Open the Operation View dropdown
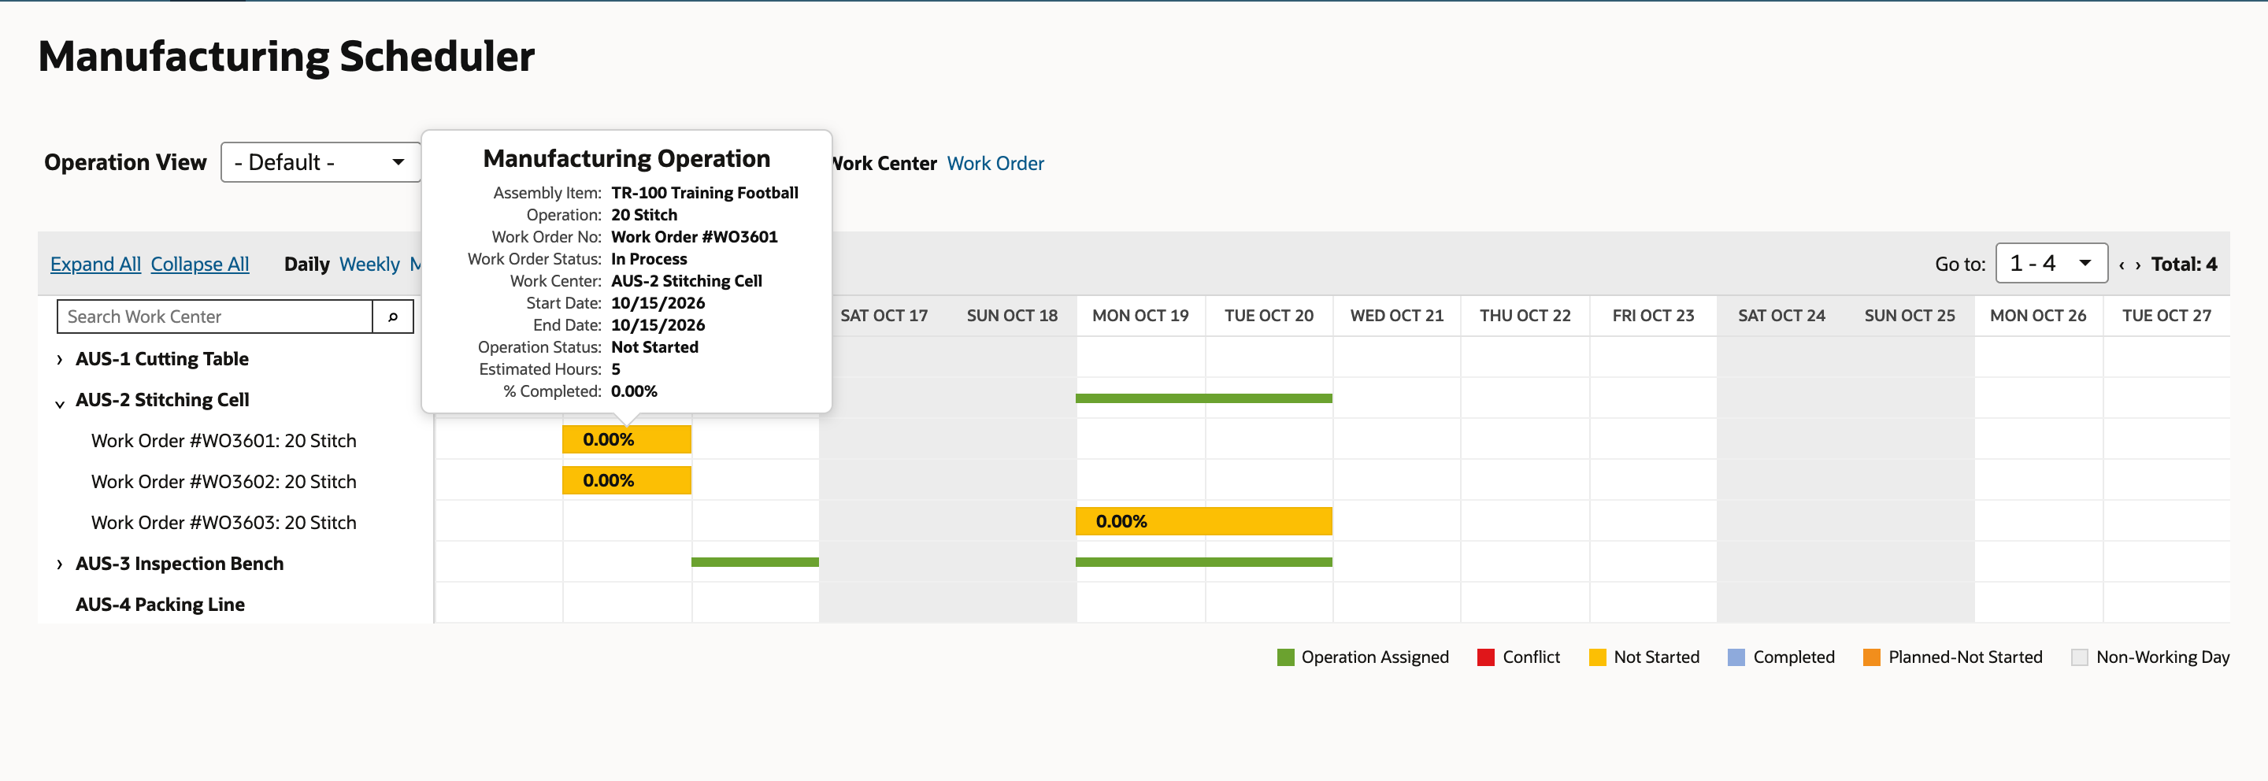 point(321,162)
